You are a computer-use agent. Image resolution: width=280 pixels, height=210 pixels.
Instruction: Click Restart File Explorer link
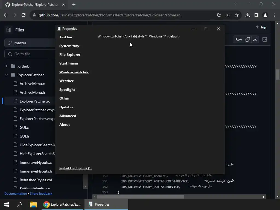[x=75, y=168]
